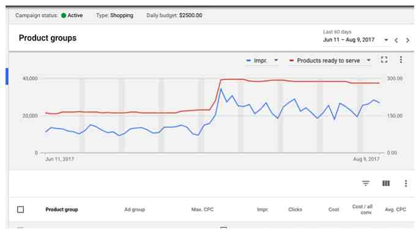Sort by Max. CPC column
419x232 pixels.
tap(202, 209)
